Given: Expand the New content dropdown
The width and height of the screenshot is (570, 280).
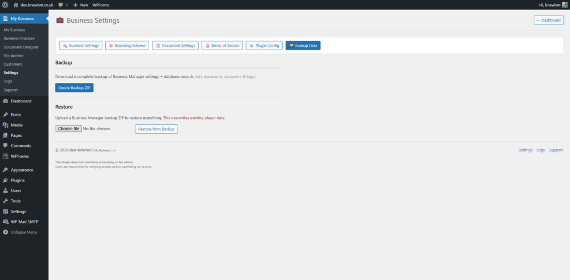Looking at the screenshot, I should click(81, 4).
